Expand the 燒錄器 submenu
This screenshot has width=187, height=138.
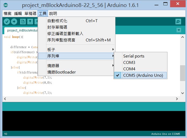click(x=76, y=66)
